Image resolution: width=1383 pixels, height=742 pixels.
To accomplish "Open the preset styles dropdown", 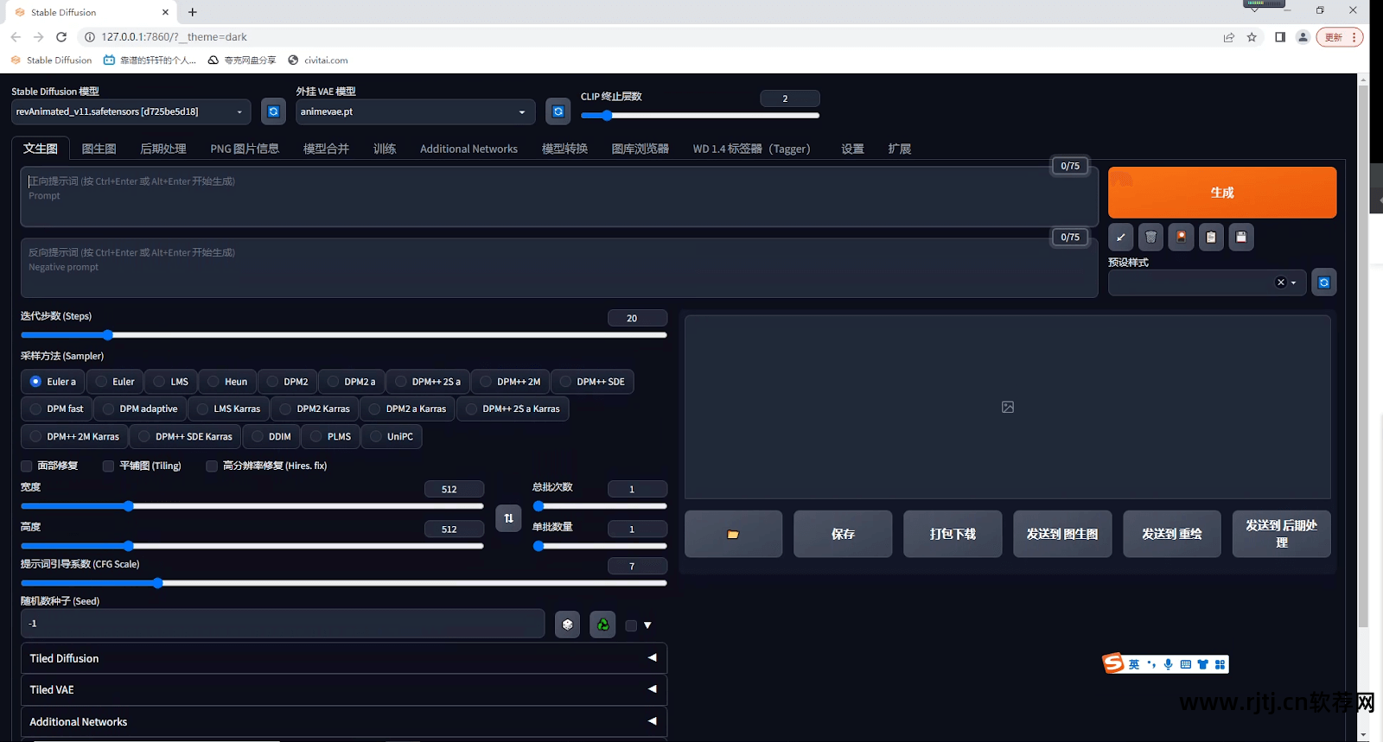I will click(1207, 282).
